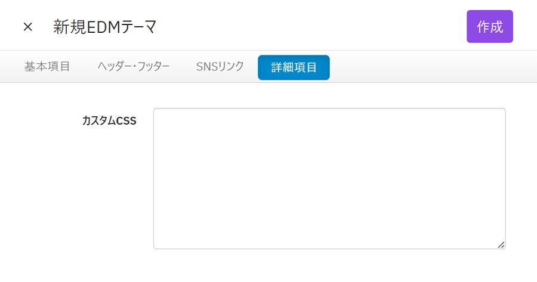Show header and footer settings

(134, 67)
